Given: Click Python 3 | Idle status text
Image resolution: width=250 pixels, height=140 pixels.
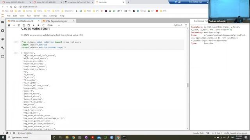Looking at the screenshot, I should tap(25, 133).
